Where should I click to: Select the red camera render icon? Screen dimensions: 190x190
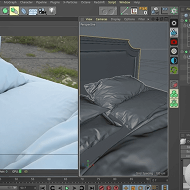point(174,42)
